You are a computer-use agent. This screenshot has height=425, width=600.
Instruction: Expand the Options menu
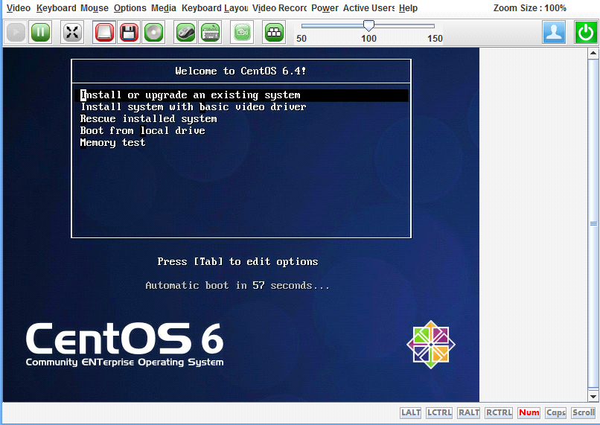click(x=130, y=8)
